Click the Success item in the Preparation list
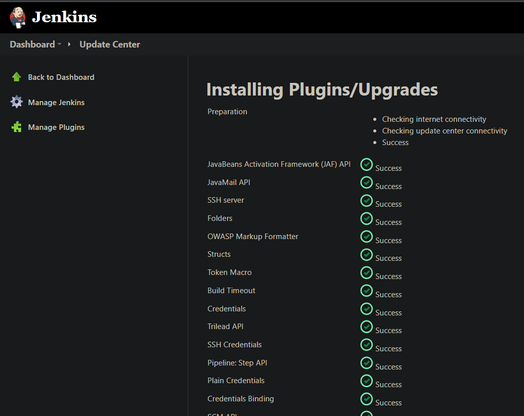This screenshot has width=524, height=416. coord(396,143)
